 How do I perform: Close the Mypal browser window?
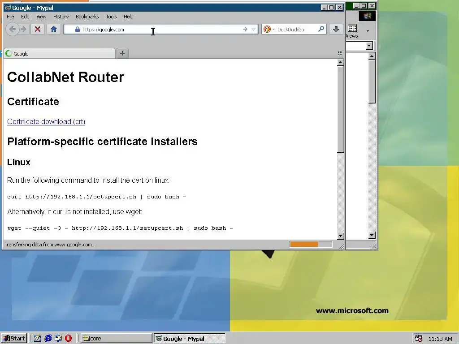point(340,7)
